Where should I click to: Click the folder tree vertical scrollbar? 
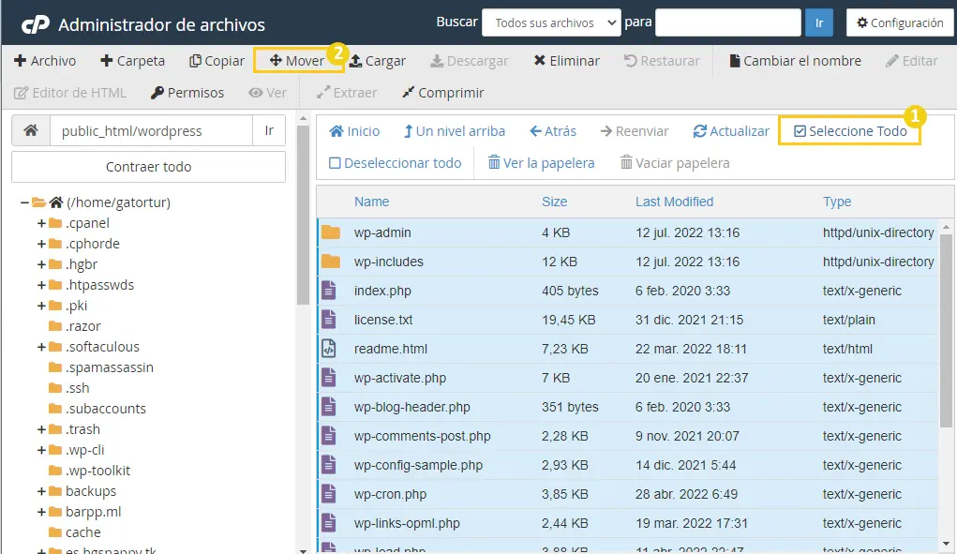click(x=304, y=214)
